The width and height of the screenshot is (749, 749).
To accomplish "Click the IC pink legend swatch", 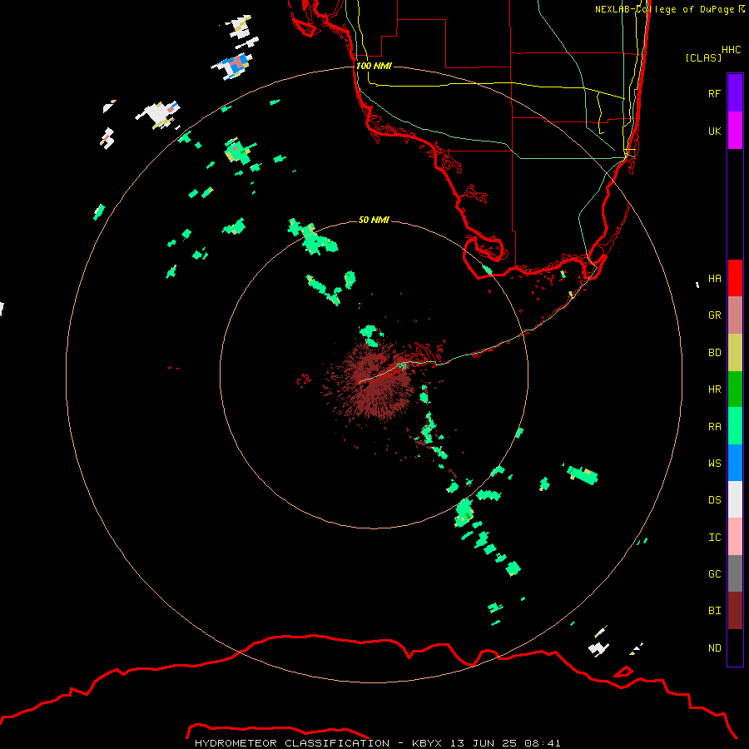I will pos(735,537).
